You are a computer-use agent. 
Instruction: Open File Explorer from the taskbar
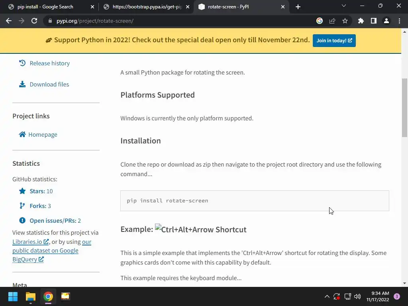[31, 296]
